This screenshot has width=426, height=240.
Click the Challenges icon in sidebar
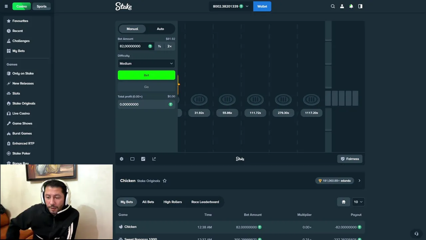(9, 41)
